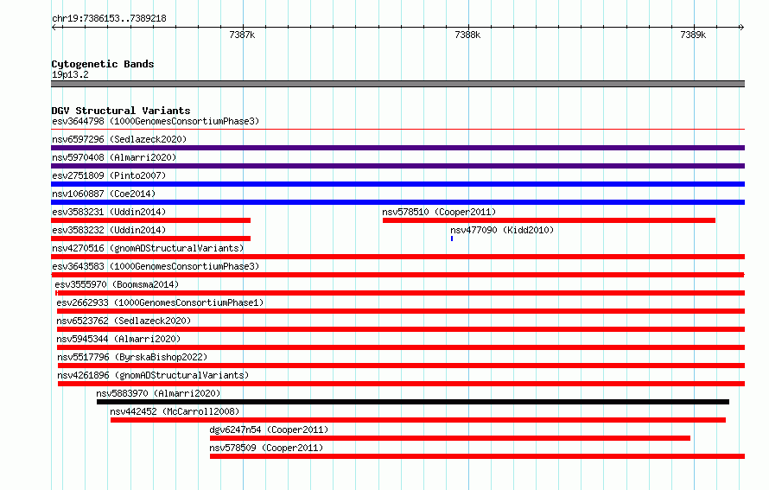Select nsv477090 (Kidd2010) label
Viewport: 769px width, 490px height.
pos(502,230)
